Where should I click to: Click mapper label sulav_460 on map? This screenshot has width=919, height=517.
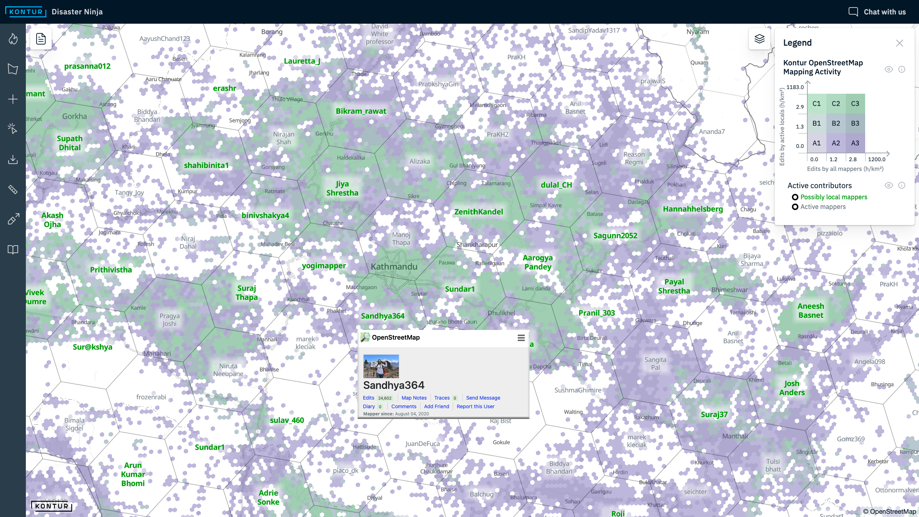[x=287, y=420]
